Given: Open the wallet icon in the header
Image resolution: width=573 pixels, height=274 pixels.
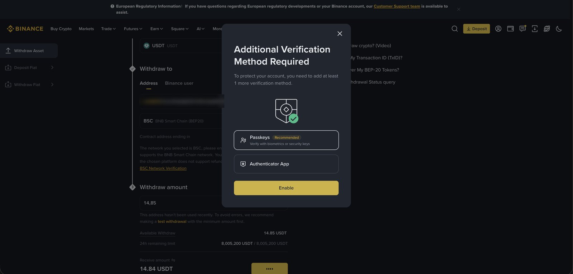Looking at the screenshot, I should pos(510,29).
